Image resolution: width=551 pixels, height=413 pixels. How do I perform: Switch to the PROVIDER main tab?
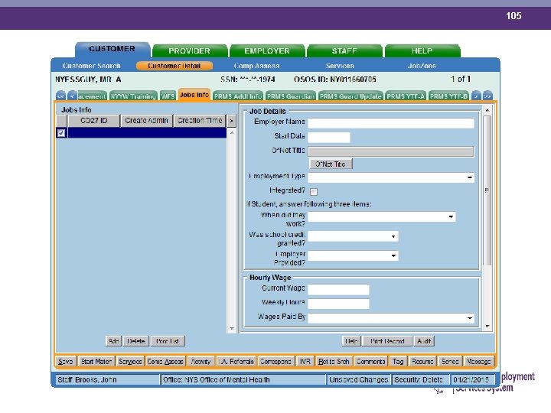(190, 51)
